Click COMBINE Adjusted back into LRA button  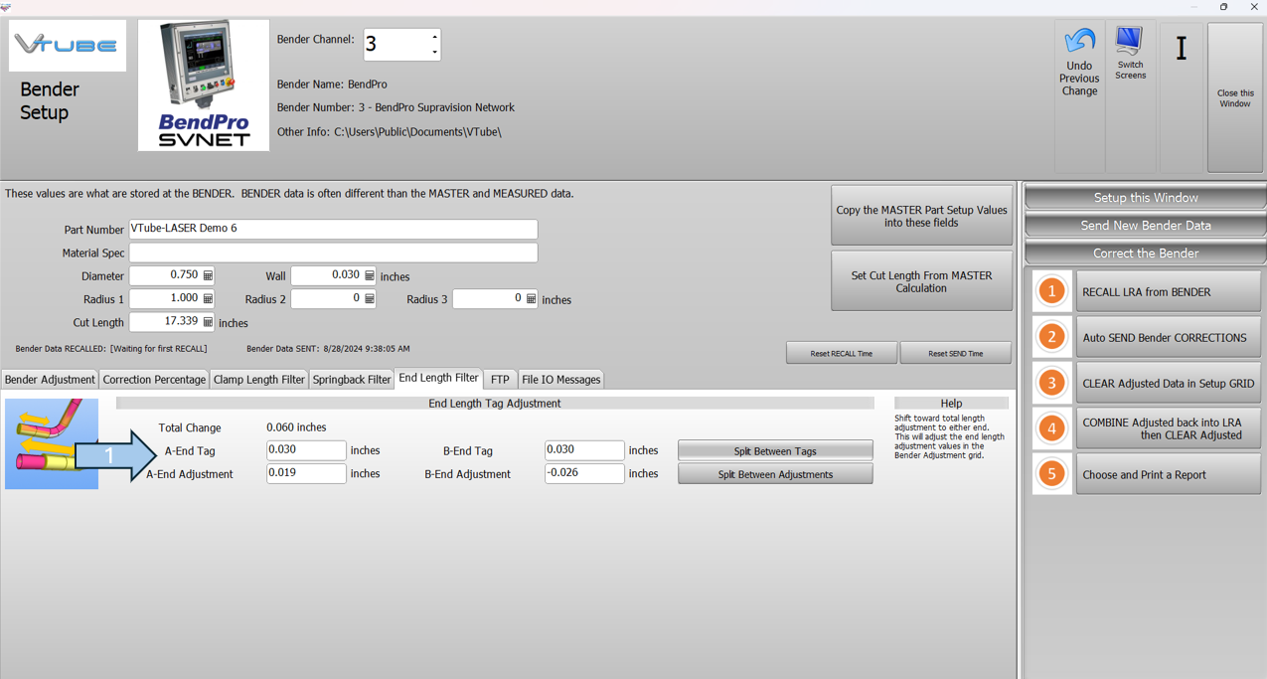click(1168, 428)
